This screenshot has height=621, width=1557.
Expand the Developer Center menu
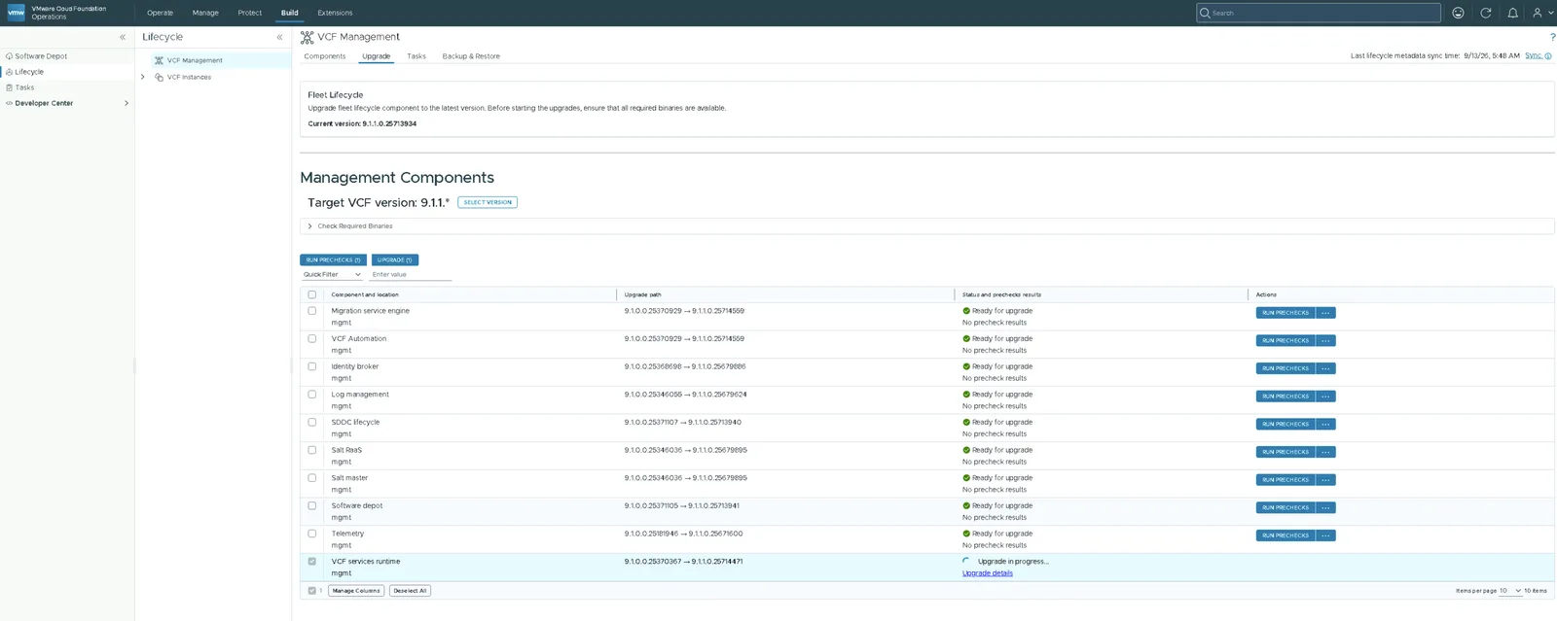(127, 103)
